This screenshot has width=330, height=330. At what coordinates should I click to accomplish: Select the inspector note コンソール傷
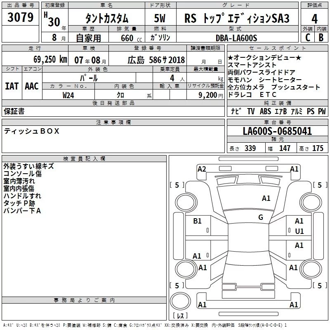pos(23,174)
